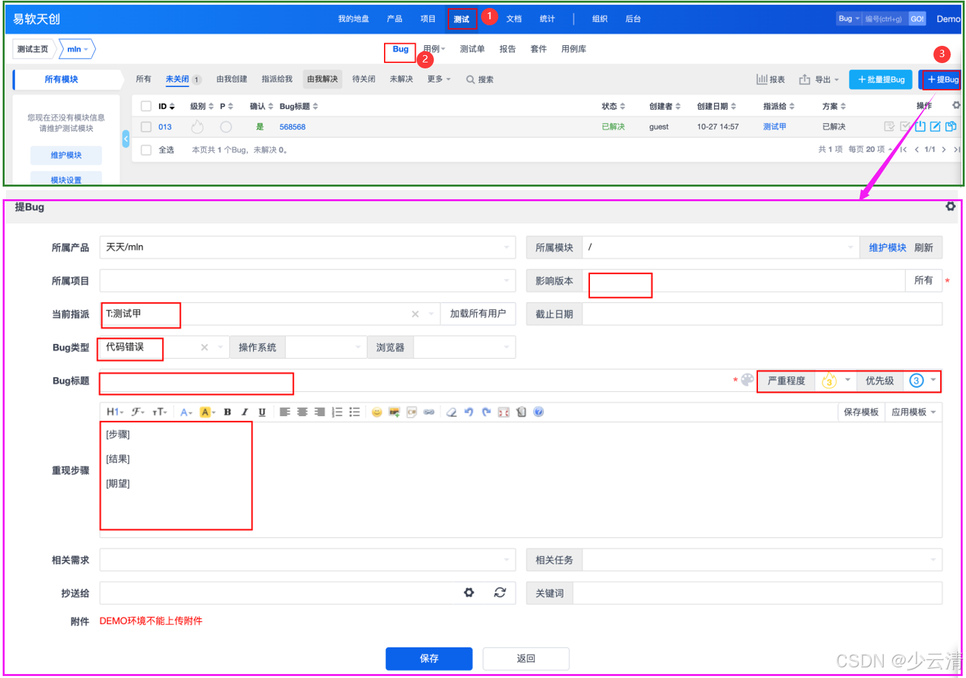This screenshot has height=678, width=966.
Task: Undo the last edit in the editor
Action: point(469,412)
